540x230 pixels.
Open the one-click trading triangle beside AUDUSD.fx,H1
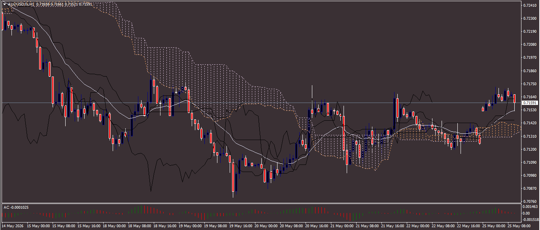click(4, 4)
